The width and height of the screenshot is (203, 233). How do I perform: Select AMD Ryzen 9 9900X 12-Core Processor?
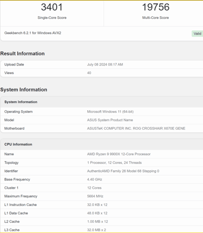pos(119,154)
